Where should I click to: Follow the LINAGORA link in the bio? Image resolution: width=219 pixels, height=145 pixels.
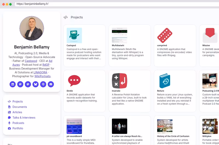[40, 72]
